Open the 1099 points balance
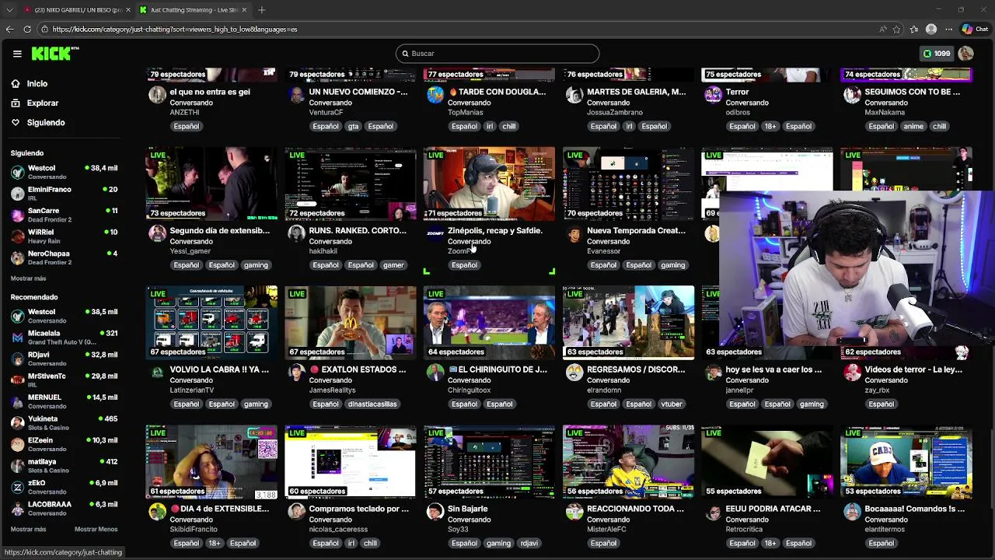 936,54
